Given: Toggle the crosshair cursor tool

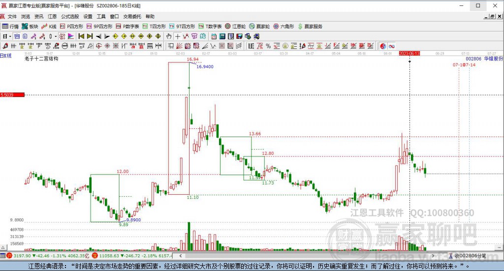Looking at the screenshot, I should [177, 36].
